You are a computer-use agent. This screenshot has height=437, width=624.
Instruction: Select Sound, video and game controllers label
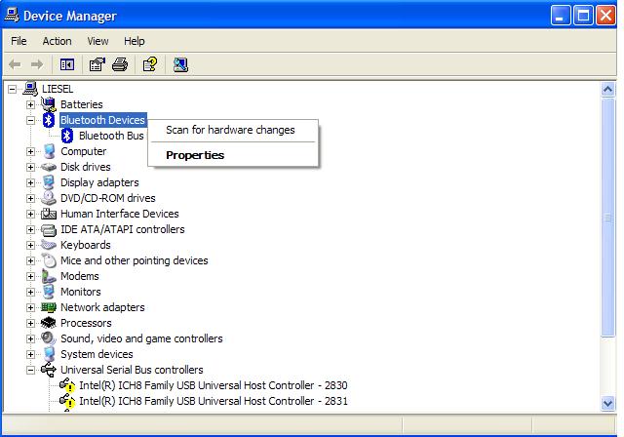[141, 338]
